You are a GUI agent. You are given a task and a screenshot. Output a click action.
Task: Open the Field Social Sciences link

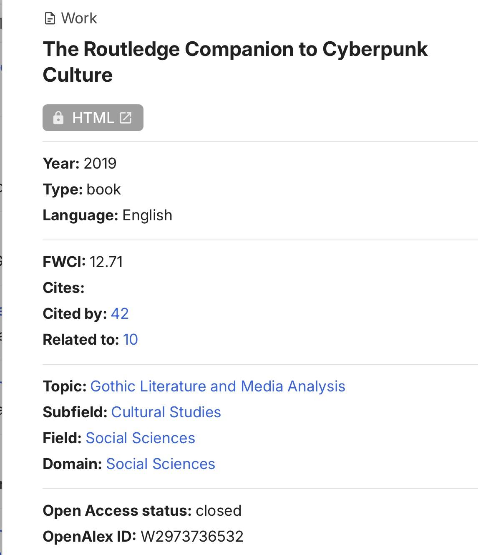[x=140, y=438]
